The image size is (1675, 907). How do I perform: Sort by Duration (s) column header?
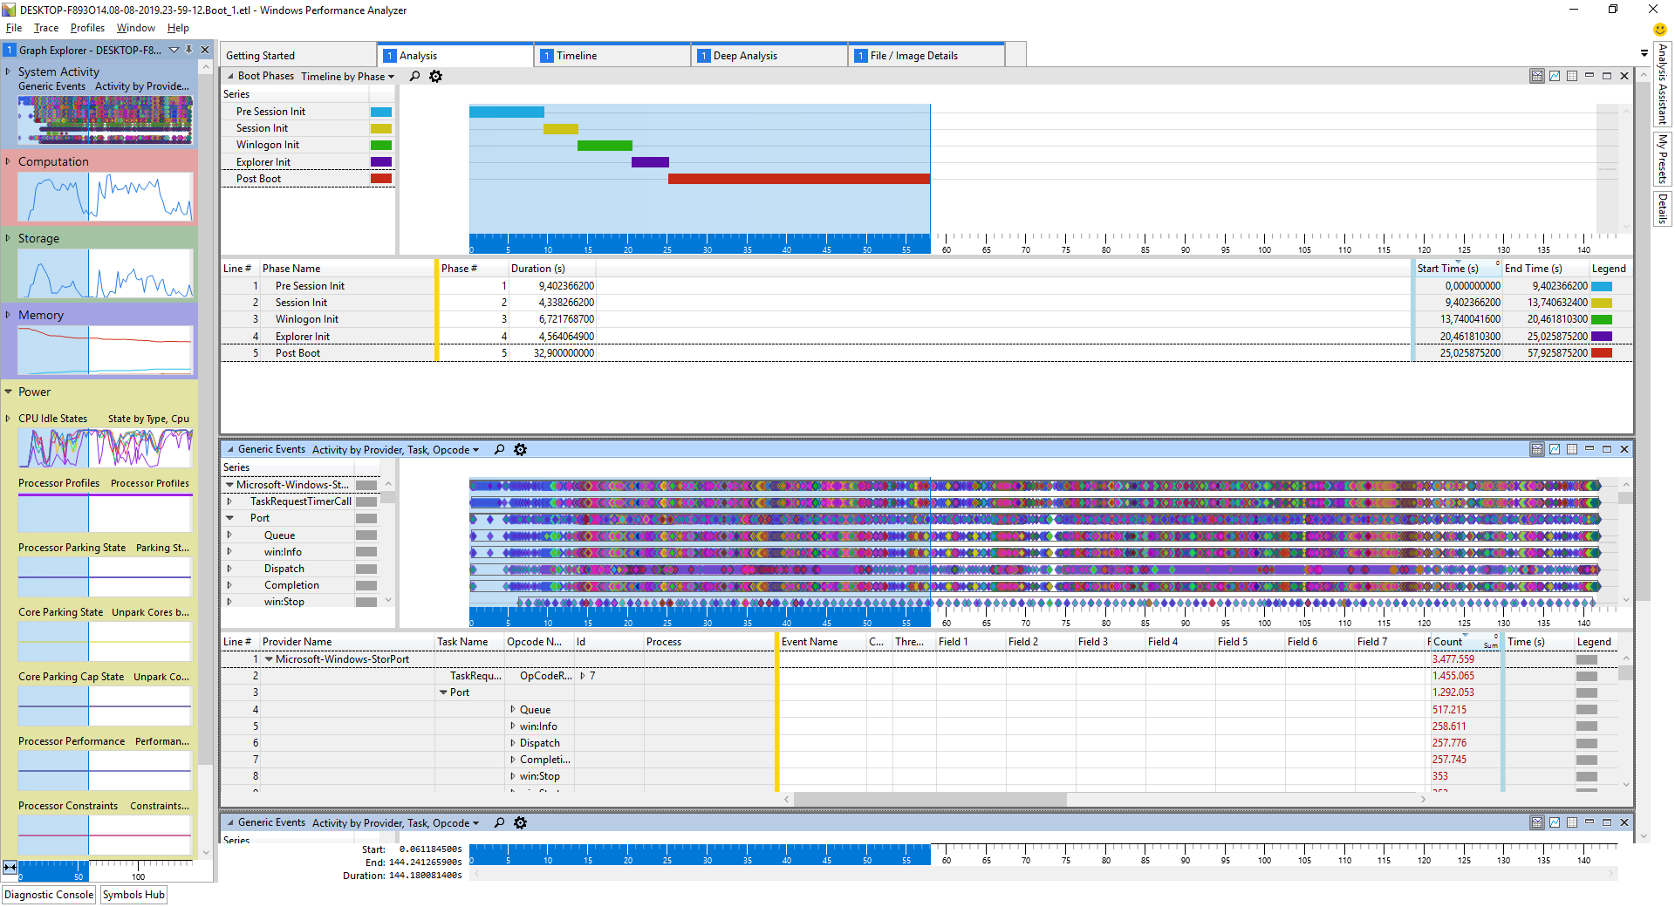coord(551,269)
